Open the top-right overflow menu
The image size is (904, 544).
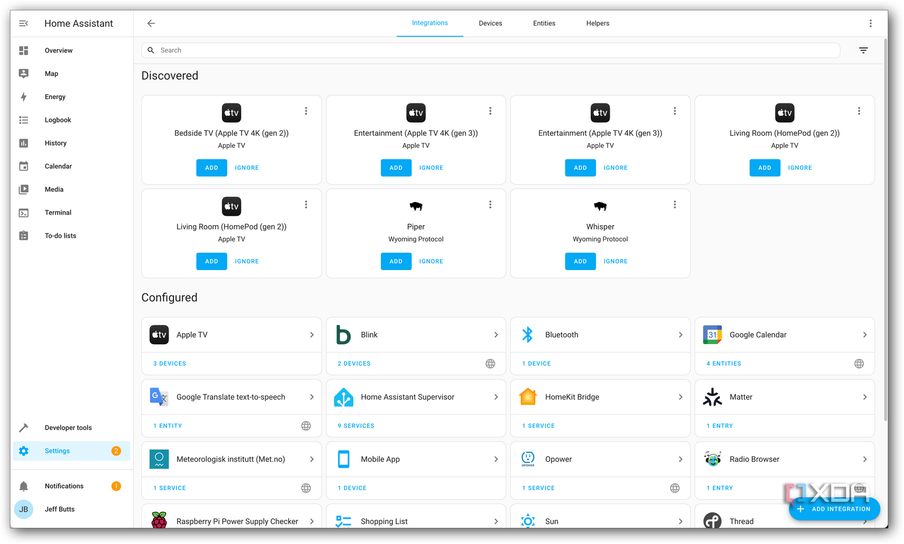click(x=870, y=24)
